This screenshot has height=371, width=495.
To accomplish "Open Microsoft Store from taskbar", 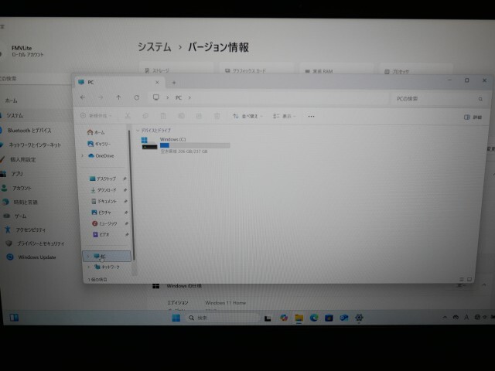I will pos(329,318).
